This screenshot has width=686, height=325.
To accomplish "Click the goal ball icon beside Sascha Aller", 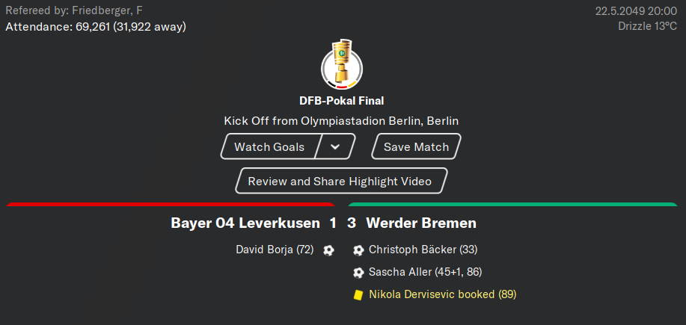I will pos(358,273).
